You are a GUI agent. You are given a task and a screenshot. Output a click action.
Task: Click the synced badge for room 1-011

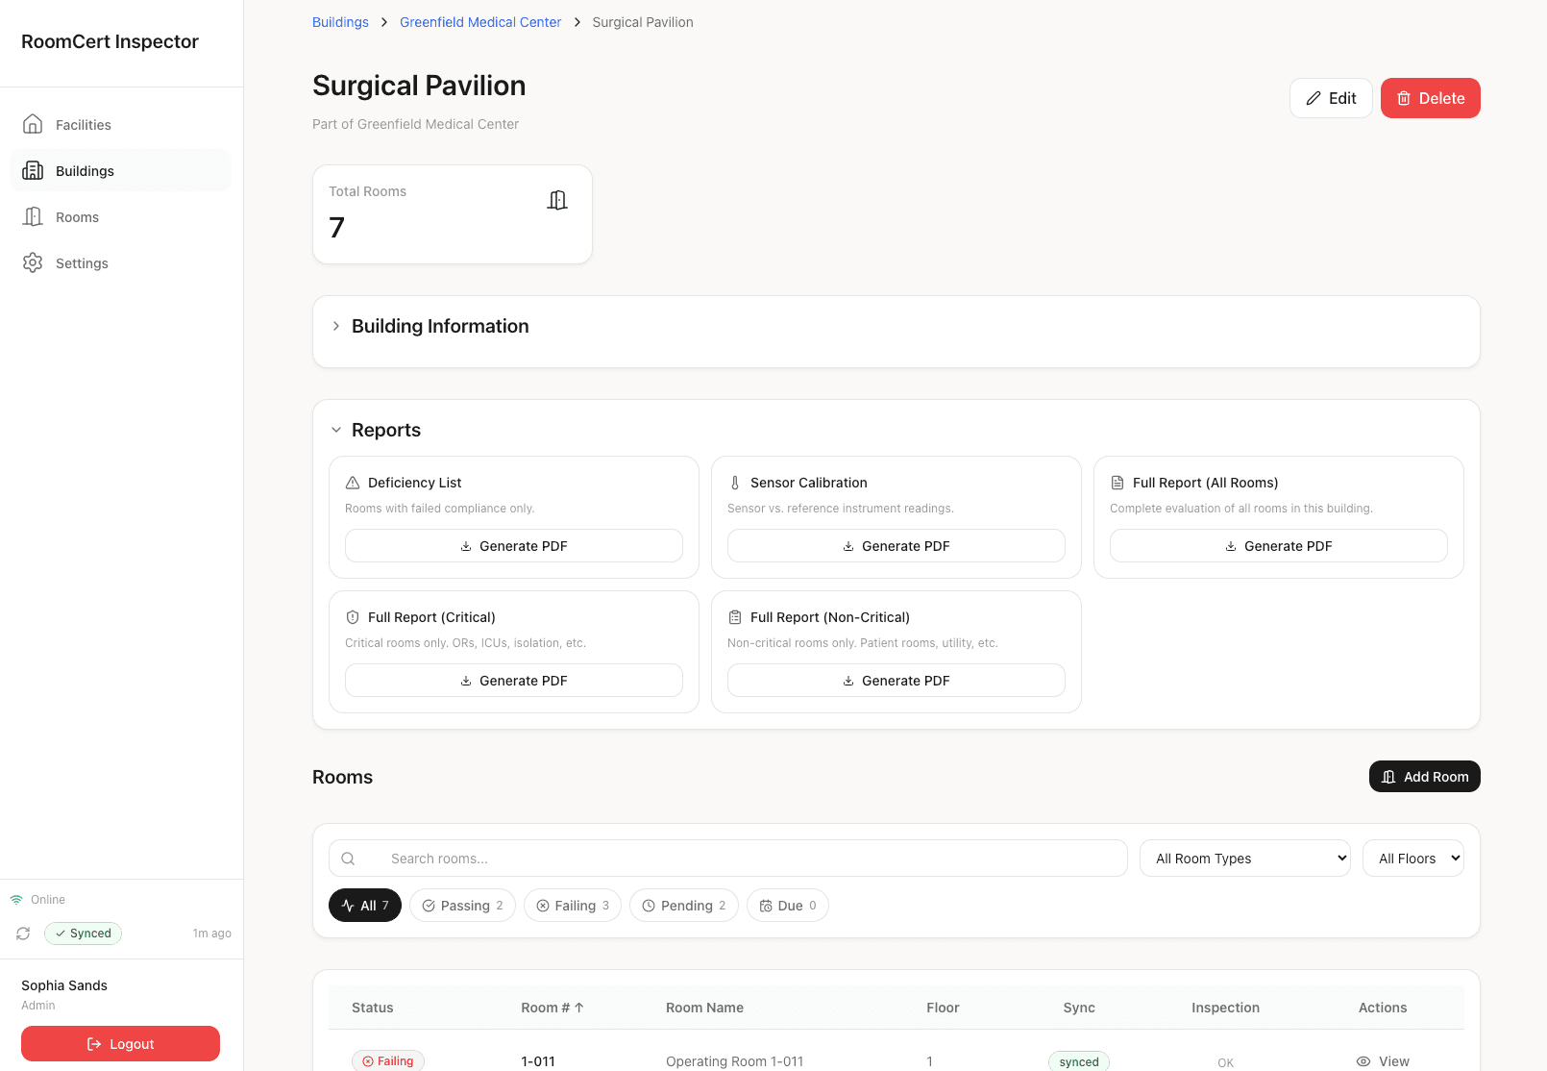(x=1079, y=1061)
